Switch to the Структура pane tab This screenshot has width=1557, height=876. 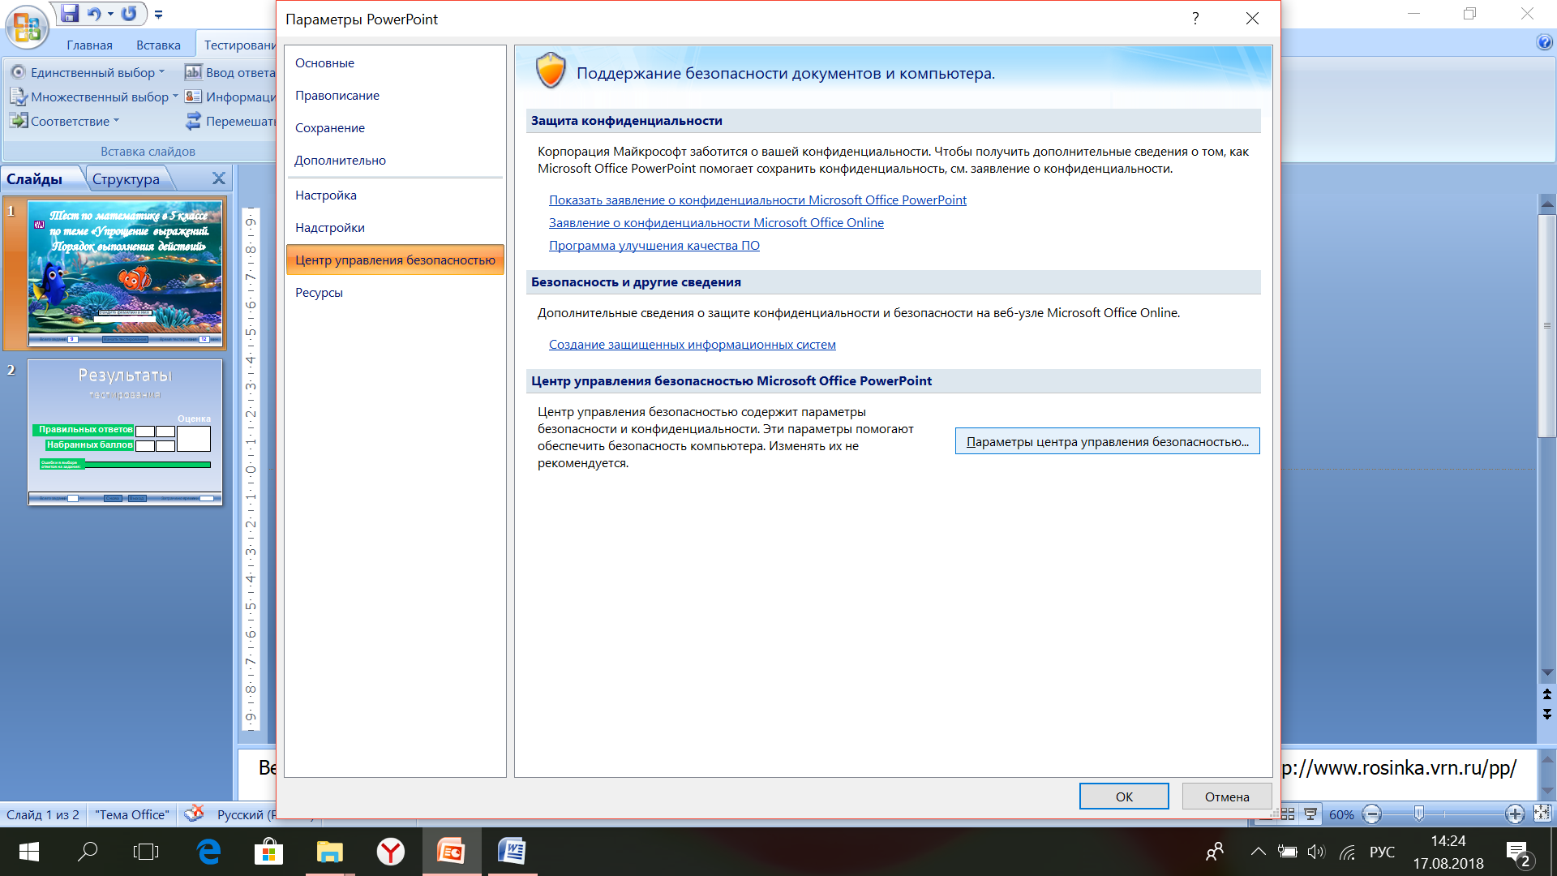pos(126,178)
